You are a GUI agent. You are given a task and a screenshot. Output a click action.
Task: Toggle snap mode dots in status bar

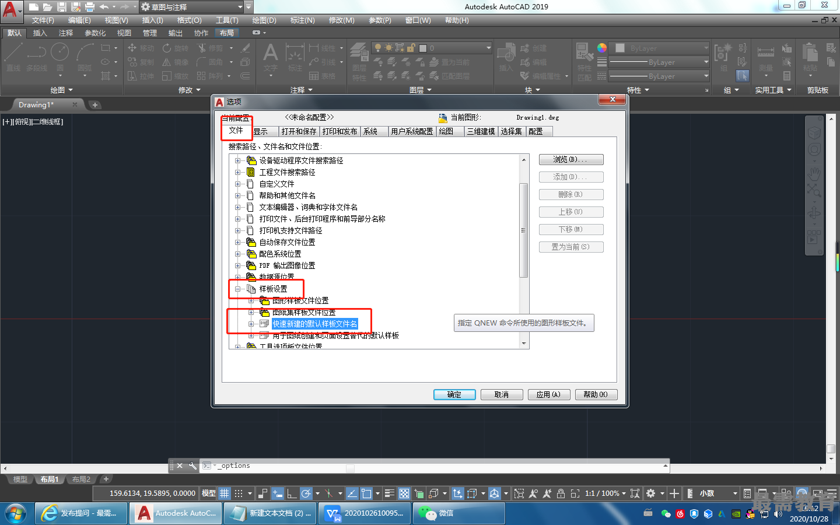pos(239,494)
